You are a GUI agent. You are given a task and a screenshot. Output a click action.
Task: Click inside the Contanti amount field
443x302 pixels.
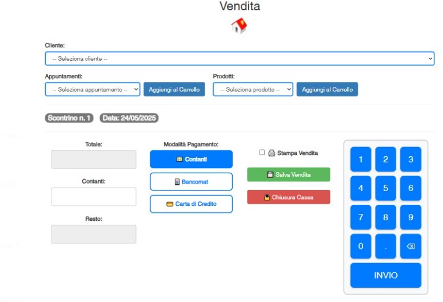(94, 197)
